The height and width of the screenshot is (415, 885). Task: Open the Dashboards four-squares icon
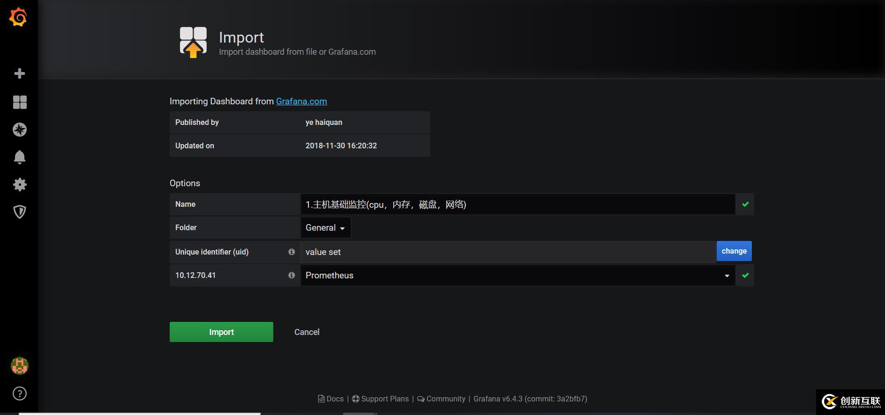(20, 102)
